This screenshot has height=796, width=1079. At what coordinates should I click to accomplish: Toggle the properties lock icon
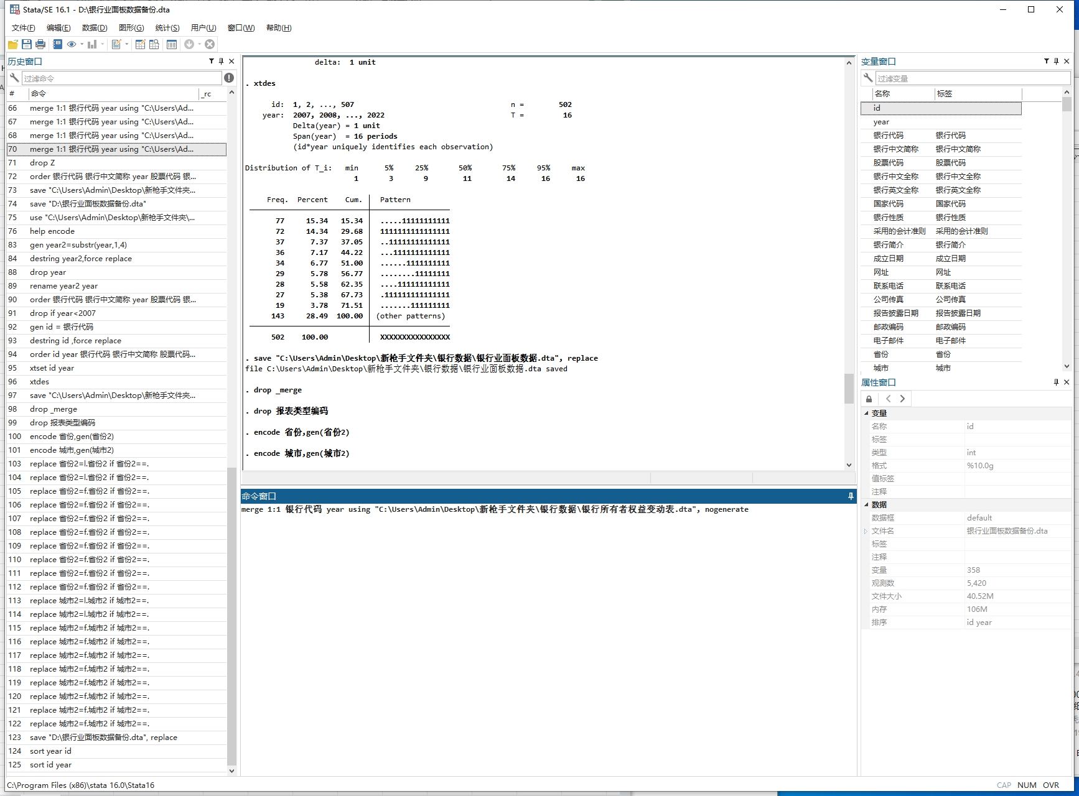pos(869,399)
